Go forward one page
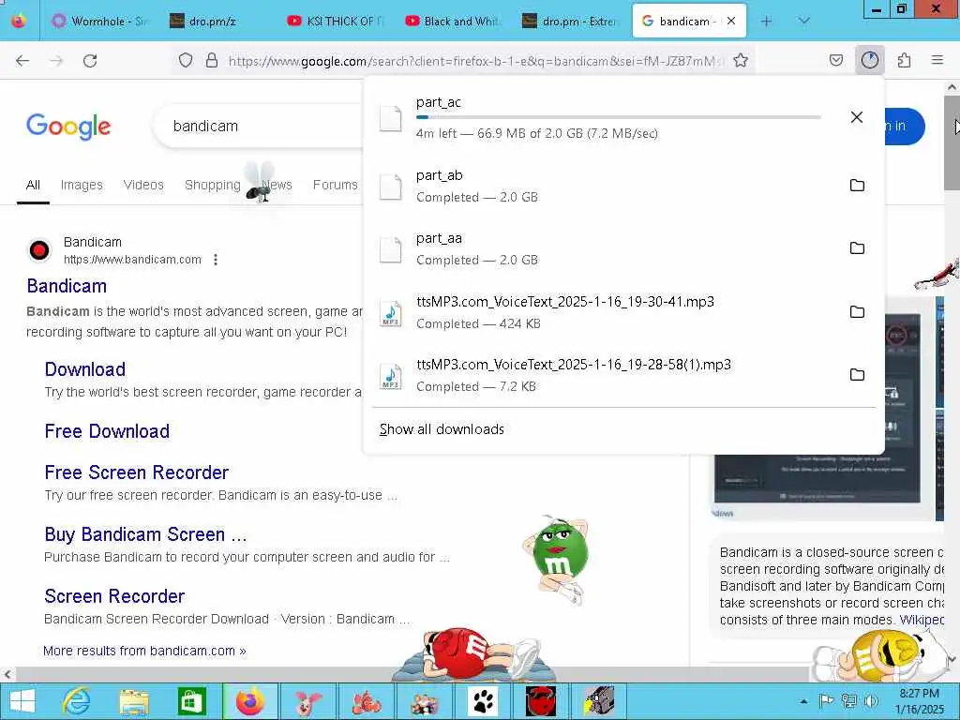 (x=56, y=60)
